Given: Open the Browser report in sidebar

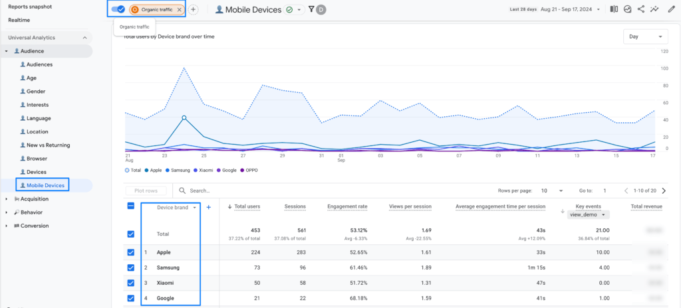Looking at the screenshot, I should tap(37, 159).
